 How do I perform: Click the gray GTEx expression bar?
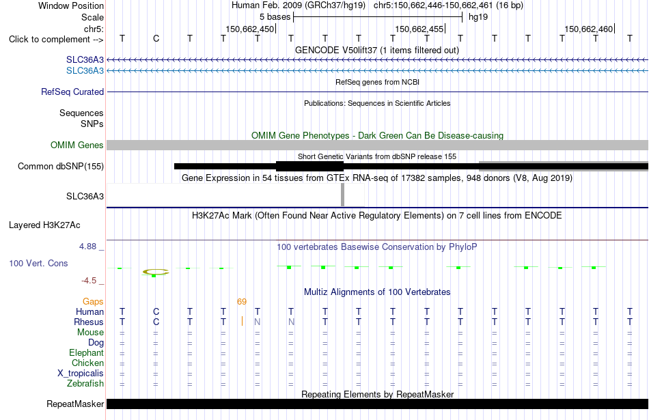point(342,195)
